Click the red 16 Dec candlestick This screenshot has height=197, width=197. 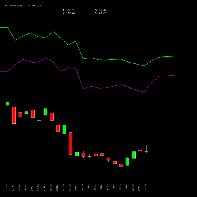(108, 159)
